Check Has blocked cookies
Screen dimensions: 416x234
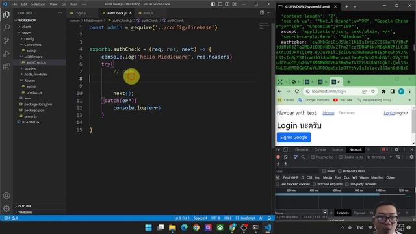(x=278, y=184)
